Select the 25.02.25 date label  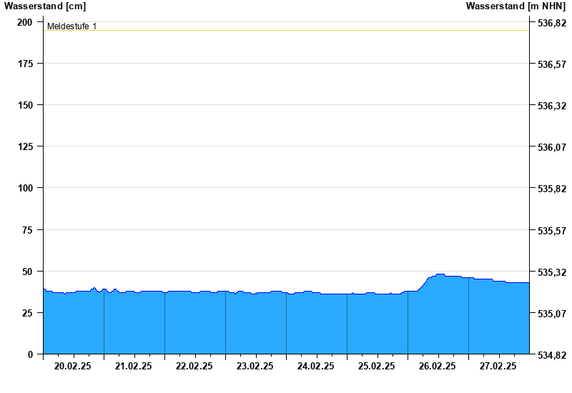377,367
